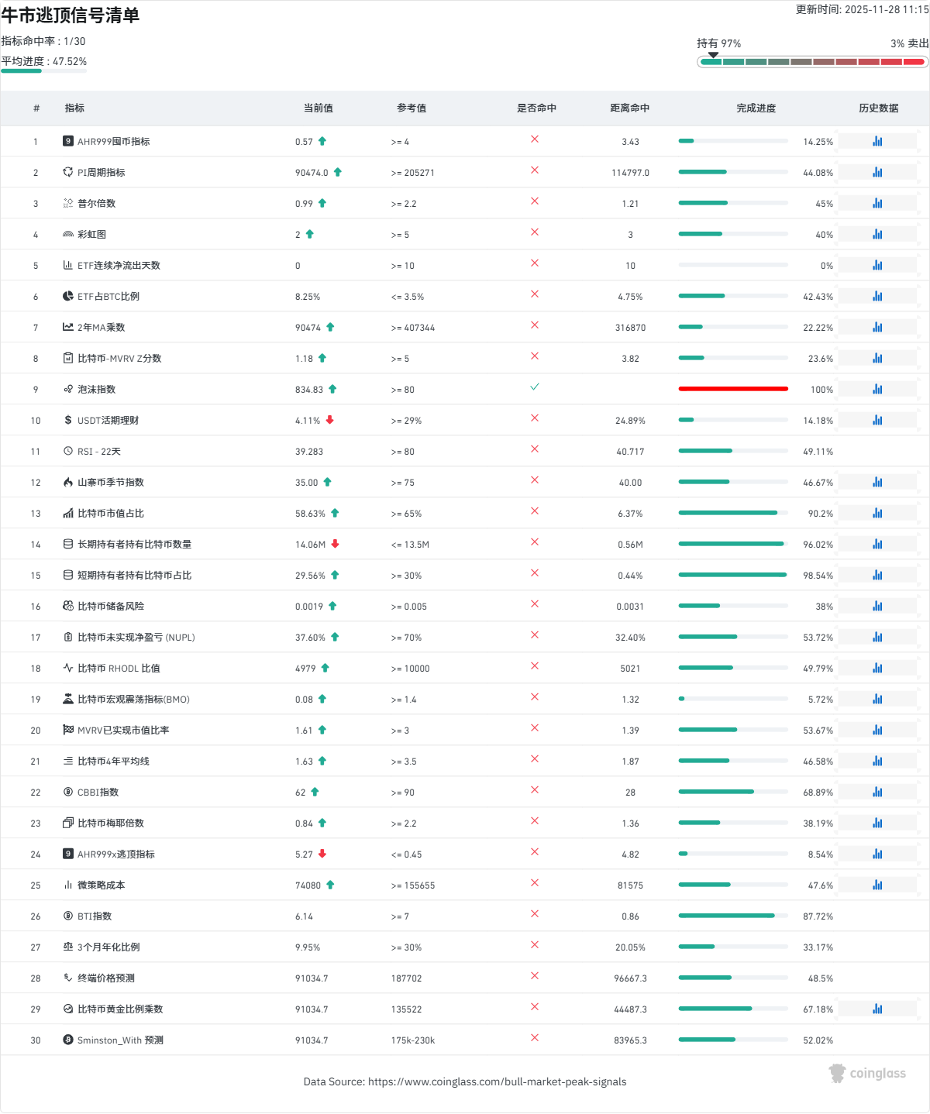
Task: Open history chart for CBBI指数 row
Action: (877, 792)
